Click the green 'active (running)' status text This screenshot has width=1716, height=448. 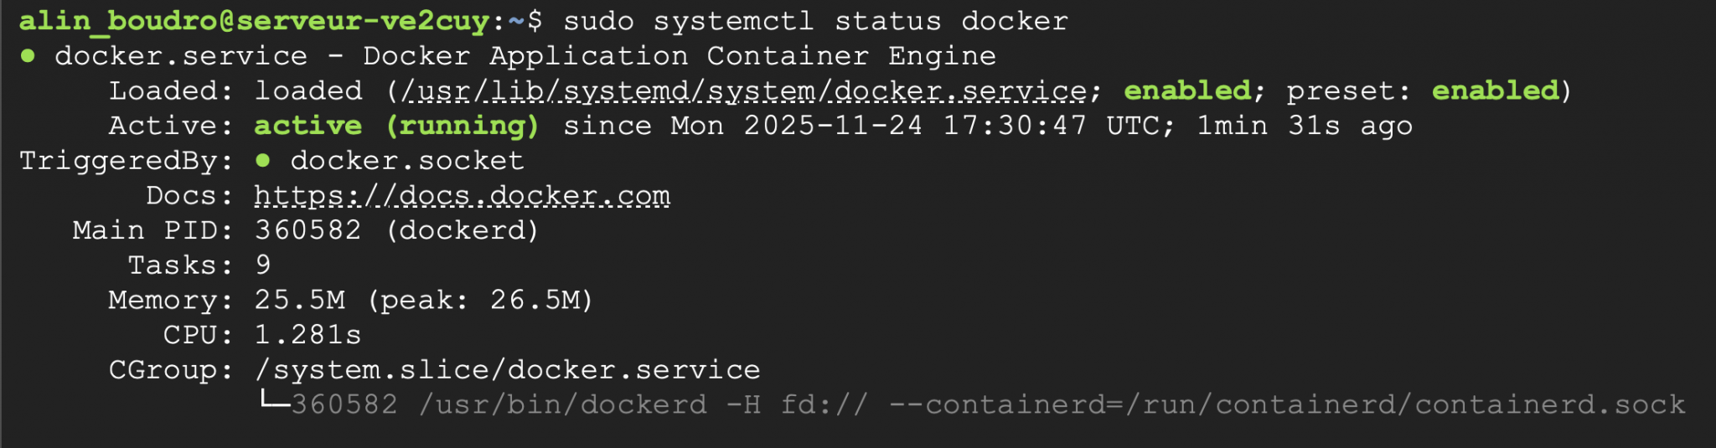pos(395,126)
